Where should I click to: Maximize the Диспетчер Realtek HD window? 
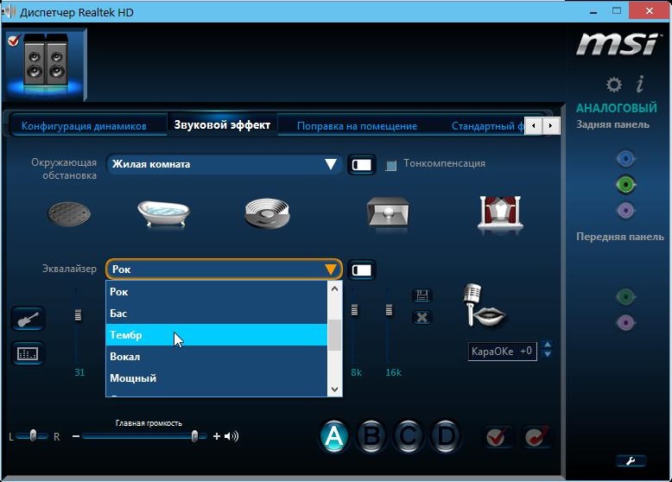pyautogui.click(x=617, y=10)
